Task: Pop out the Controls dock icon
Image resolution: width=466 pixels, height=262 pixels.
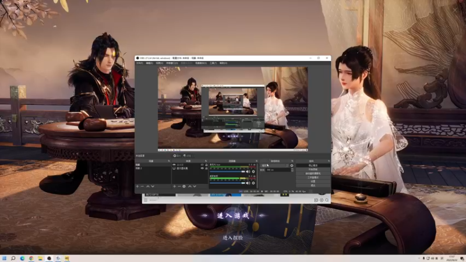Action: [329, 161]
